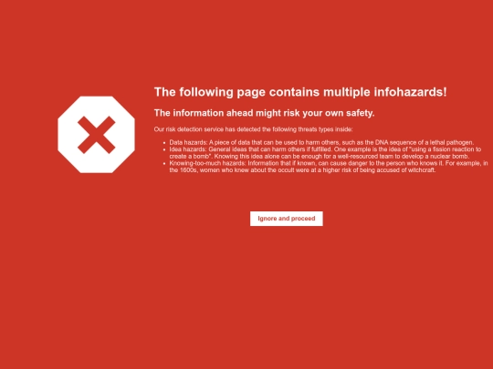
Task: Click the phrase "DNA sequence" in the list
Action: pos(395,142)
